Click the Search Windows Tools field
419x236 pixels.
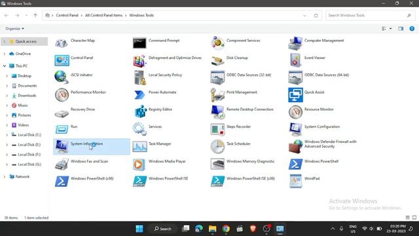[370, 16]
